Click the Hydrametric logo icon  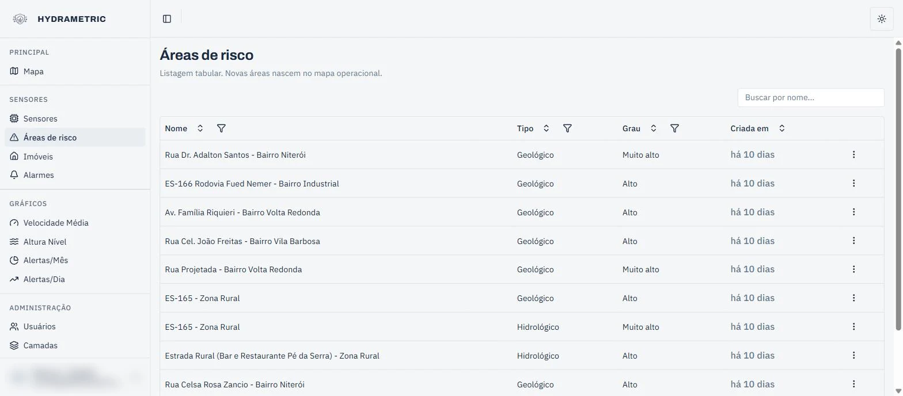pyautogui.click(x=20, y=19)
